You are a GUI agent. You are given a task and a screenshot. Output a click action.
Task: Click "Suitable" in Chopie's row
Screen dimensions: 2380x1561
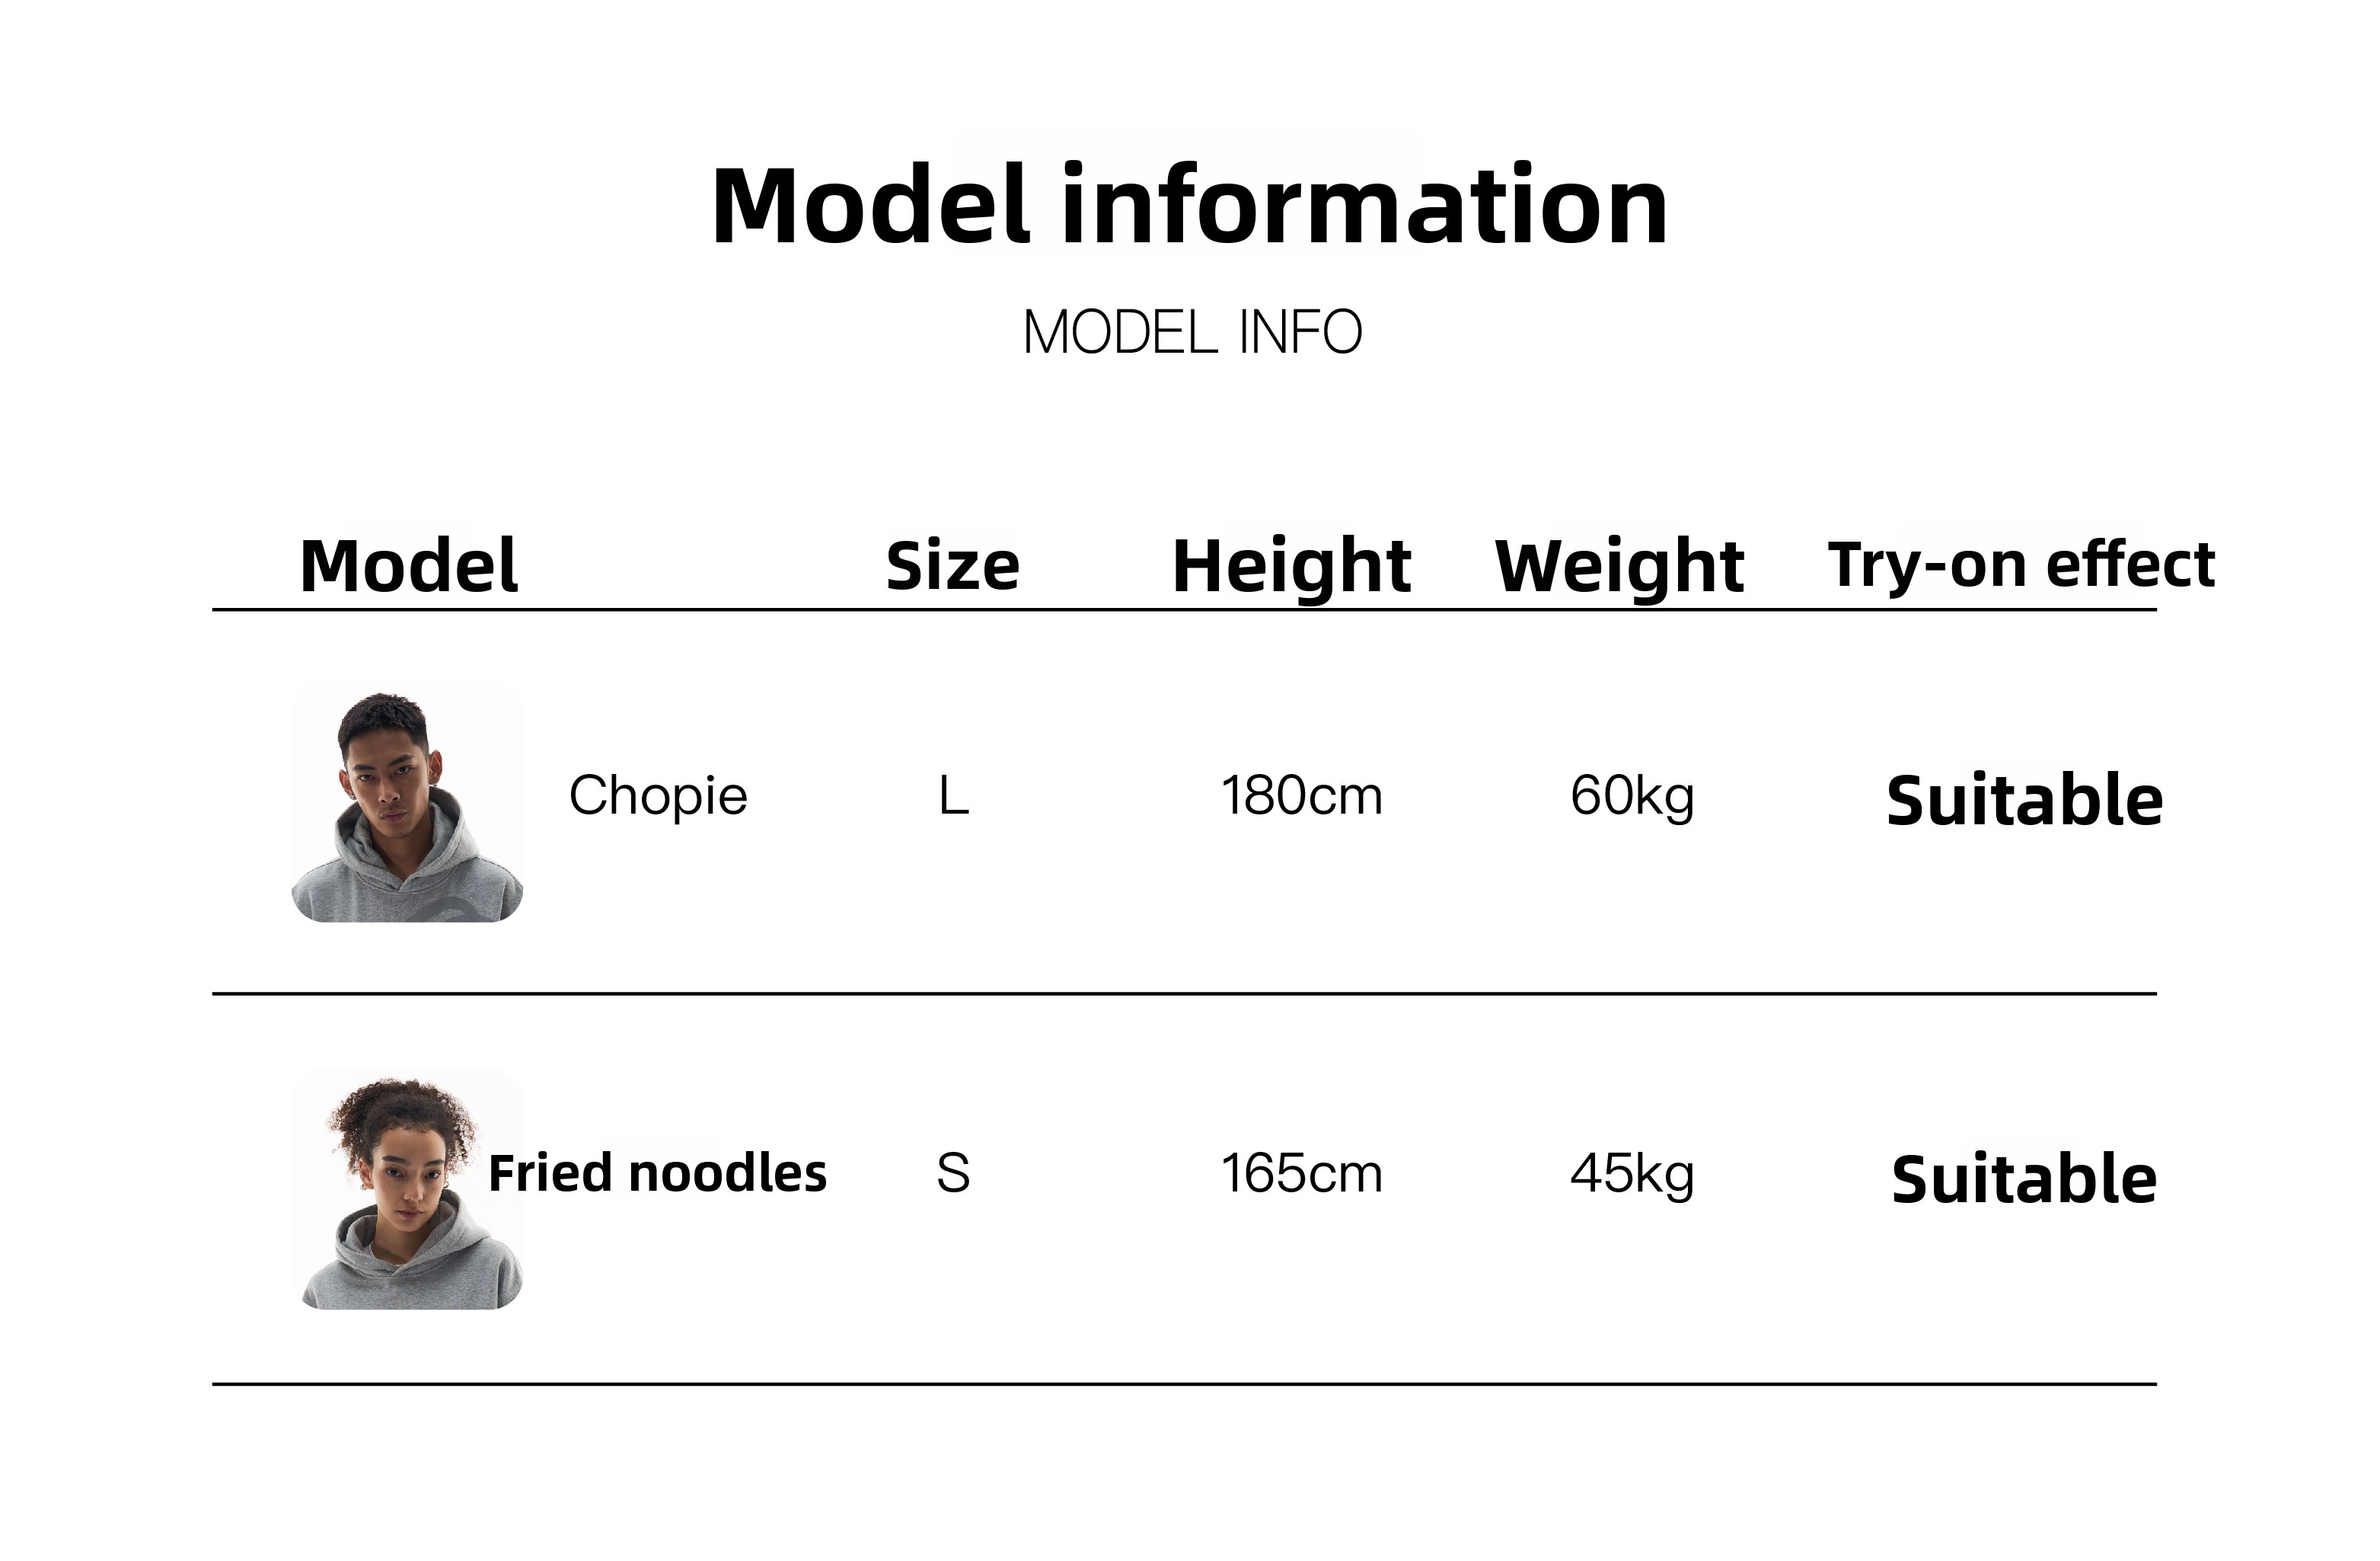point(2024,801)
